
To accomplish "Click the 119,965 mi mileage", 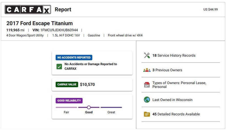I will (x=16, y=30).
